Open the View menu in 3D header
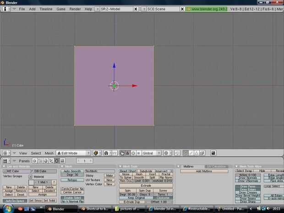Viewport: 284px width, 213px height. pyautogui.click(x=23, y=153)
